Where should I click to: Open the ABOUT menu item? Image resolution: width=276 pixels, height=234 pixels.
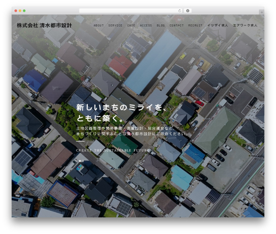[99, 25]
